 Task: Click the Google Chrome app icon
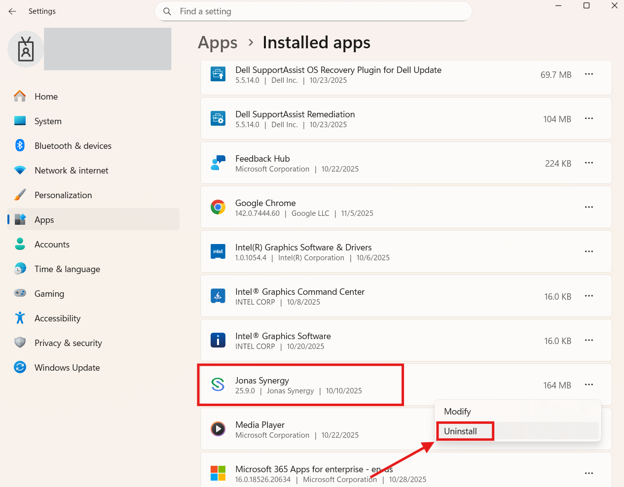tap(218, 207)
